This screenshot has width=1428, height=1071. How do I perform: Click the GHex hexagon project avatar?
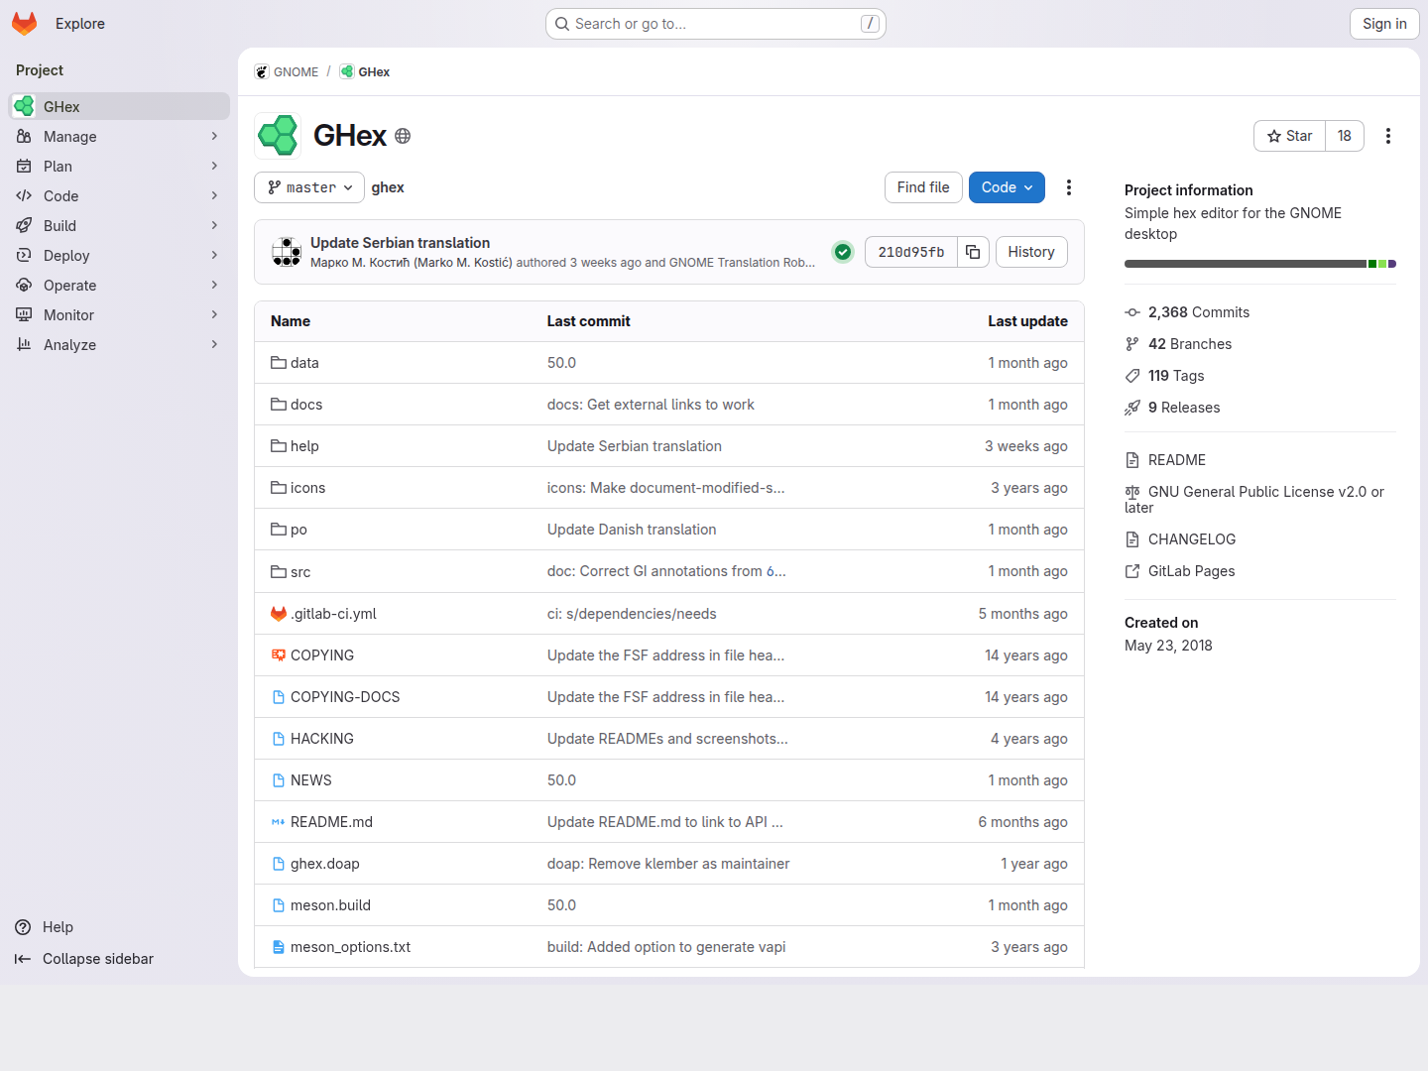click(x=278, y=136)
